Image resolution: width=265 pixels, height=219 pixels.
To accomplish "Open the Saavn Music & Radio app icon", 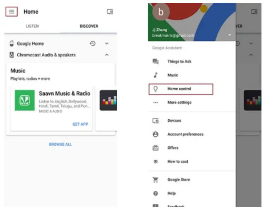I will click(25, 100).
